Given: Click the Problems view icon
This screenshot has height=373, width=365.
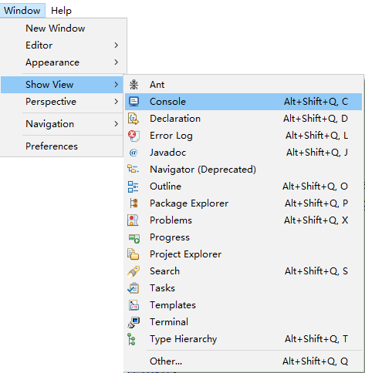Looking at the screenshot, I should coord(133,220).
